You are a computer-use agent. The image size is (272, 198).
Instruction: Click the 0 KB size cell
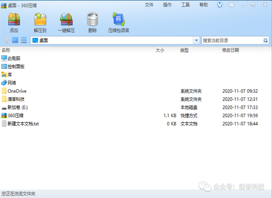click(172, 124)
